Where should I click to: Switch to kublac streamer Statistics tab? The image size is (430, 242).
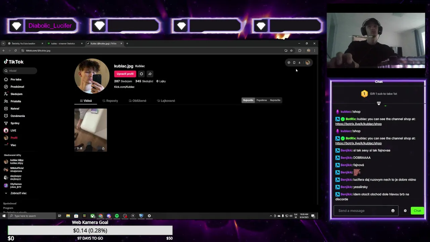tap(63, 43)
